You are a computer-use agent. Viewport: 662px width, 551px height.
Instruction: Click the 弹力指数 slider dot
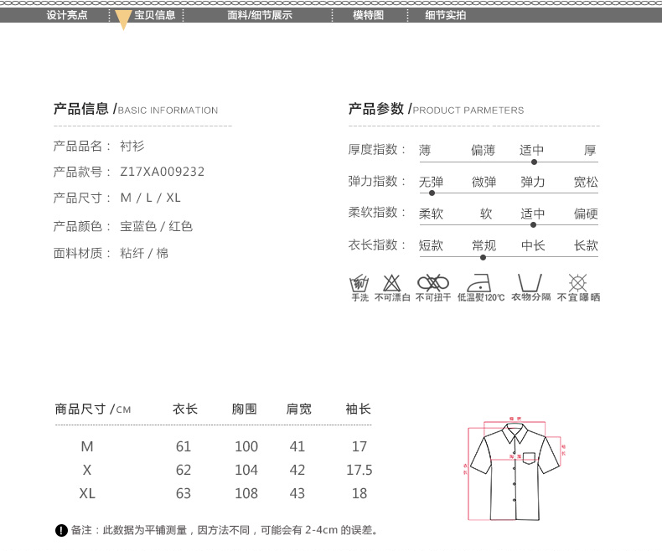(x=432, y=193)
